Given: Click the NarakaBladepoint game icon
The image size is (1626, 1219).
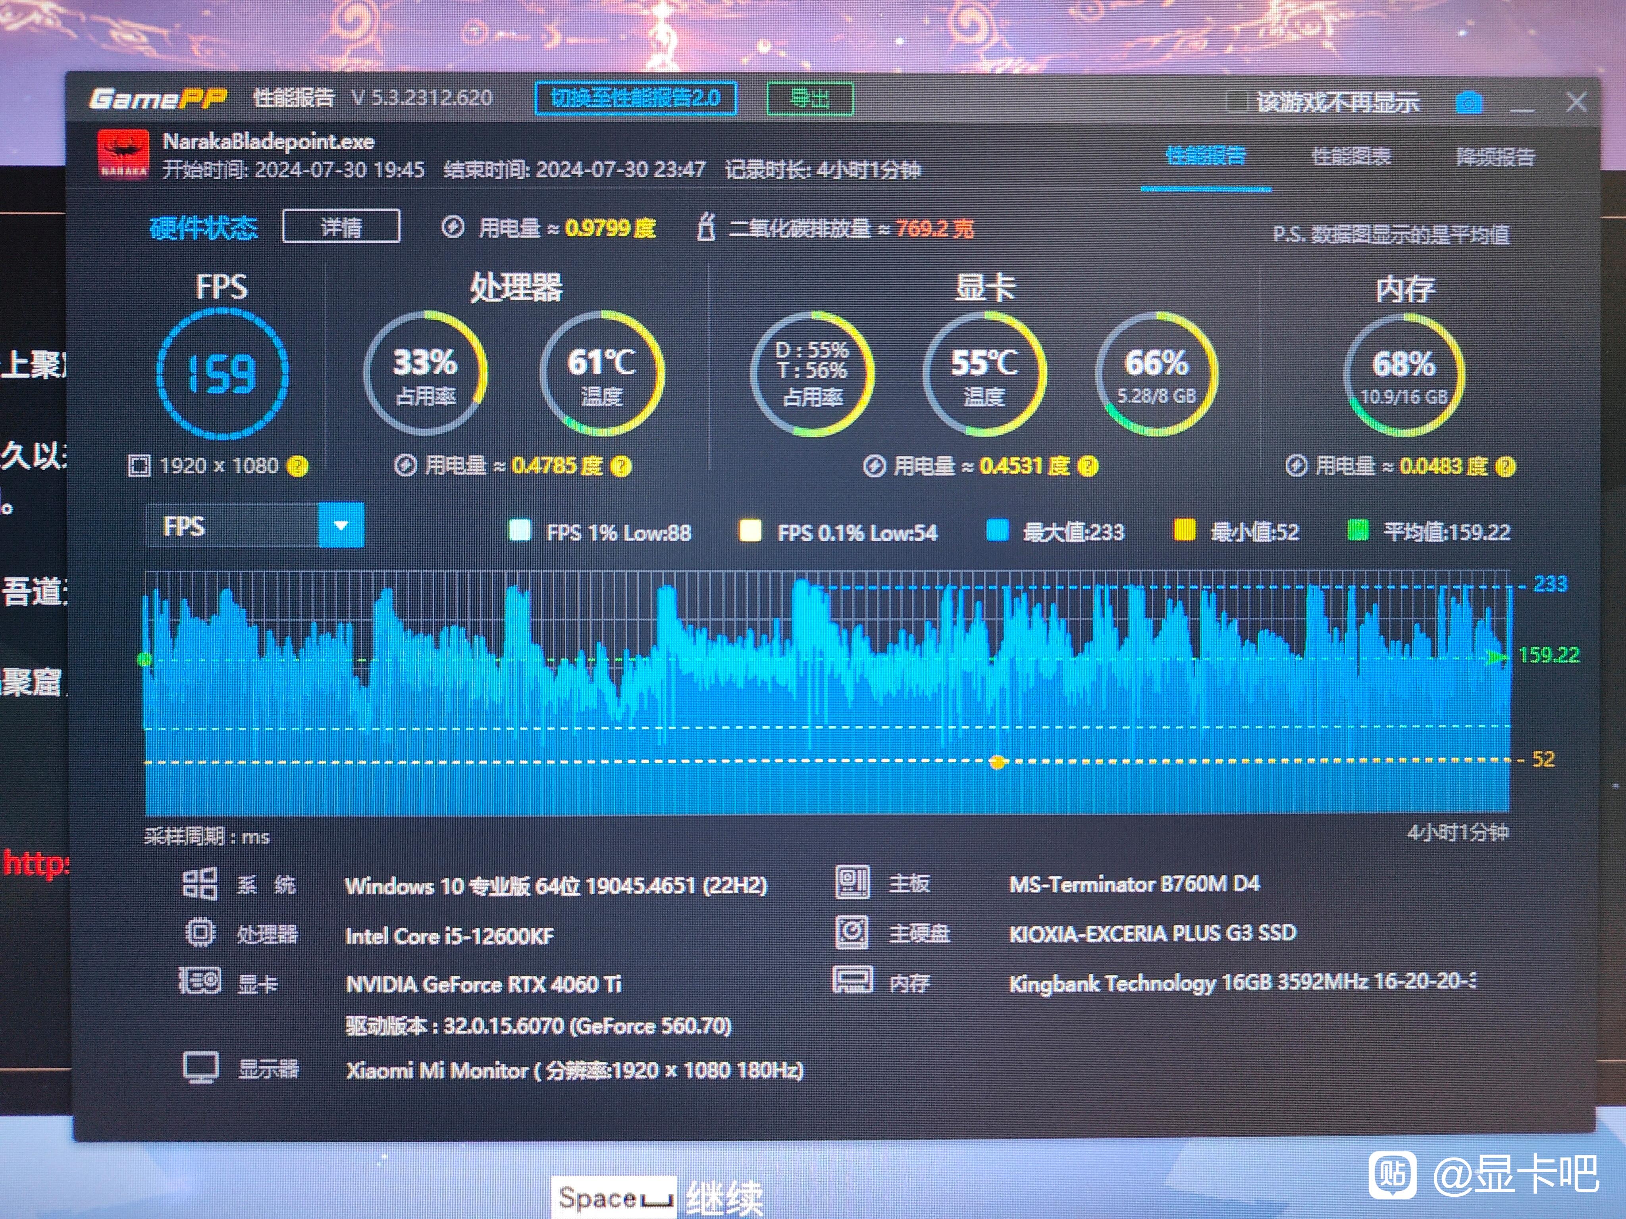Looking at the screenshot, I should coord(123,155).
